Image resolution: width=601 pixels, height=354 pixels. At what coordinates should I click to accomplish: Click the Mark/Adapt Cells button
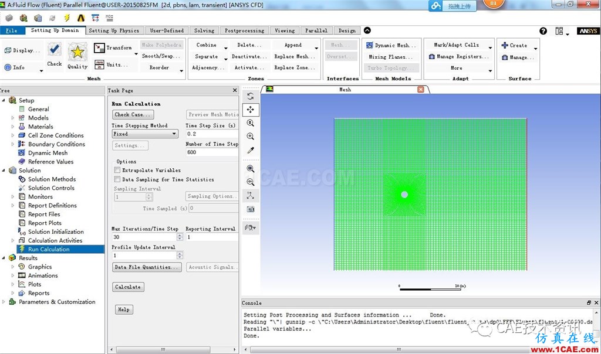pos(457,45)
